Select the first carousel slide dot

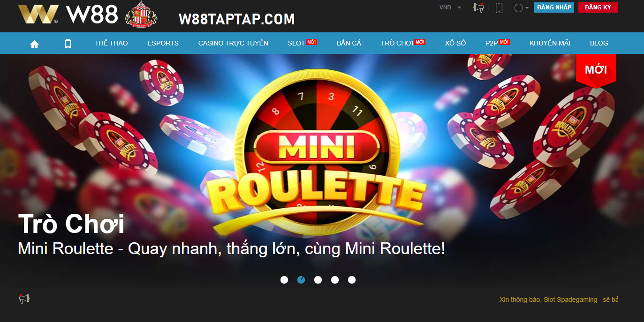click(284, 280)
